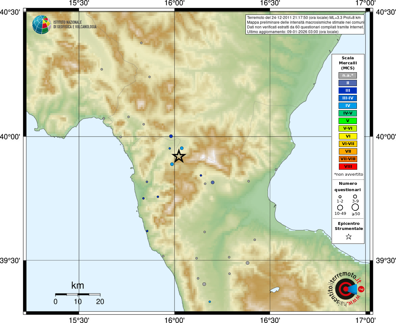
Task: Select the IV intensity legend swatch
Action: tap(348, 106)
